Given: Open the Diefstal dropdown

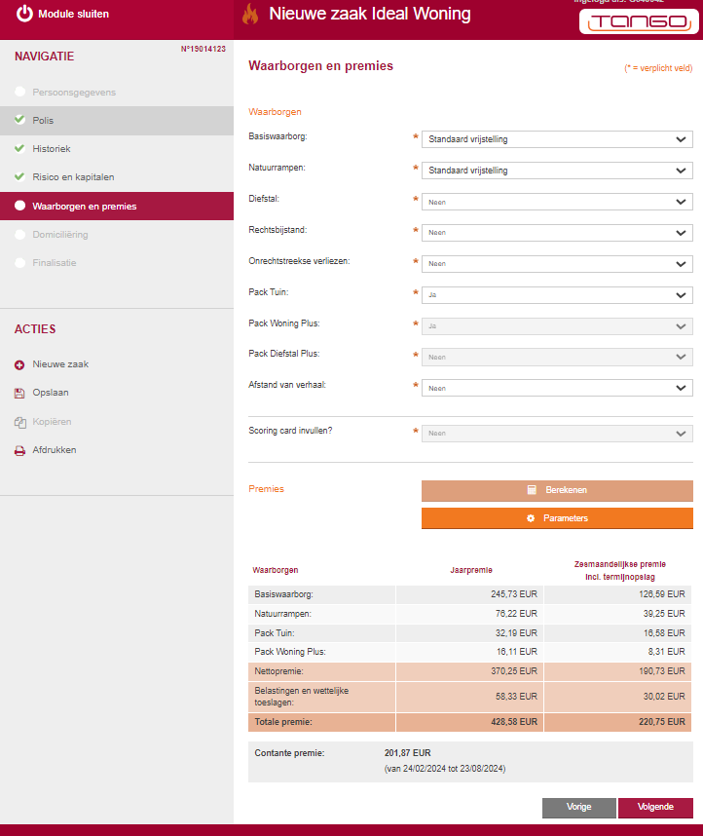Looking at the screenshot, I should 557,202.
